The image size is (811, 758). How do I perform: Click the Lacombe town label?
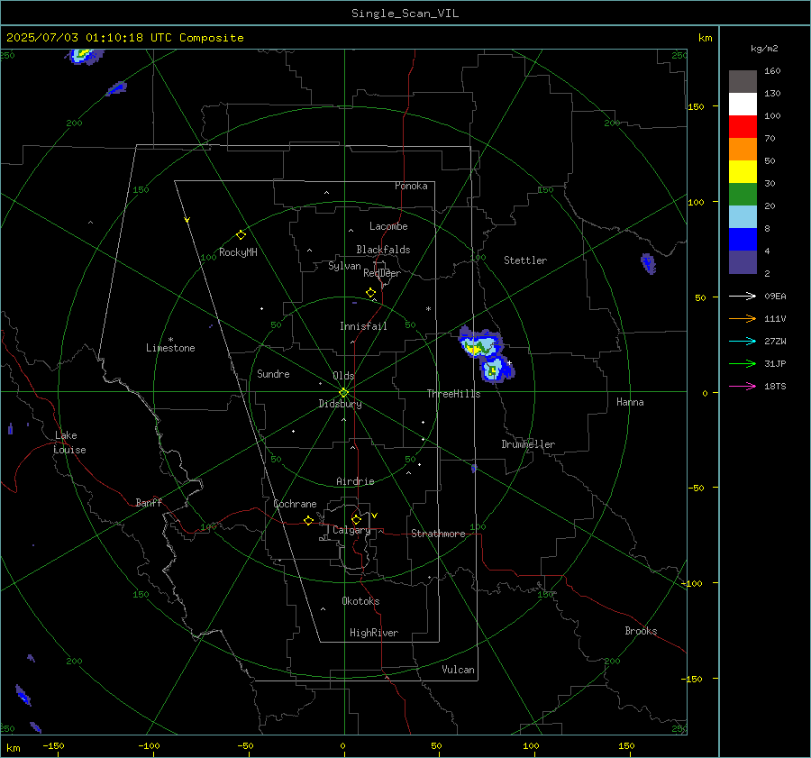tap(388, 226)
